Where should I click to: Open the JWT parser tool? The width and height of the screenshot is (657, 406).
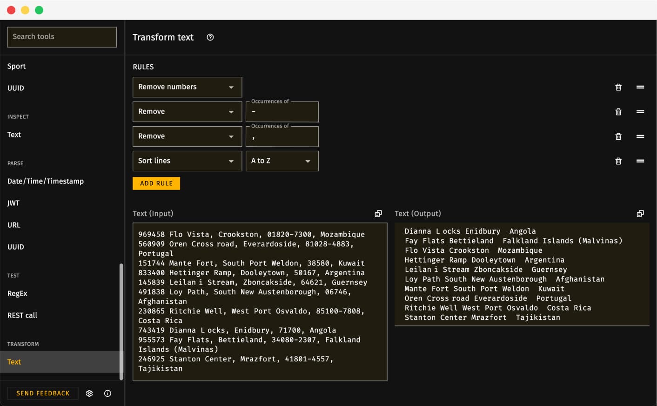(13, 203)
